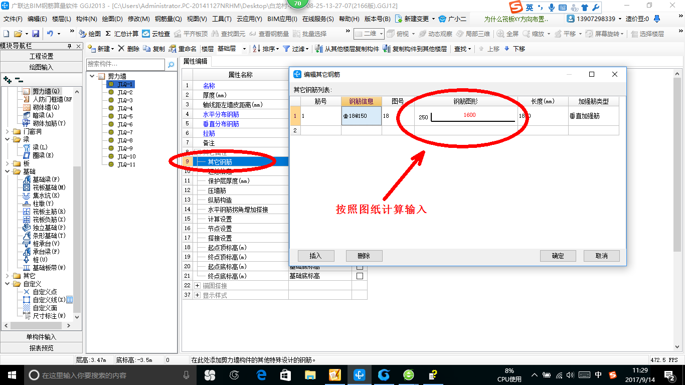Click the new file icon in toolbar
The image size is (685, 385).
coord(7,34)
